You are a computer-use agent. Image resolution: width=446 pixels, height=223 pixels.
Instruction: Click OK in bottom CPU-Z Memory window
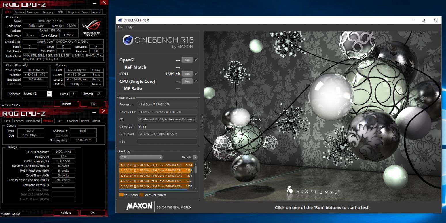point(93,213)
